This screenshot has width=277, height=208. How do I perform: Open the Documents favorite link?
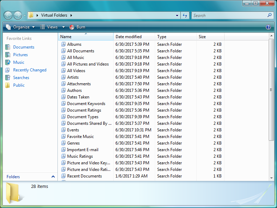pyautogui.click(x=24, y=47)
